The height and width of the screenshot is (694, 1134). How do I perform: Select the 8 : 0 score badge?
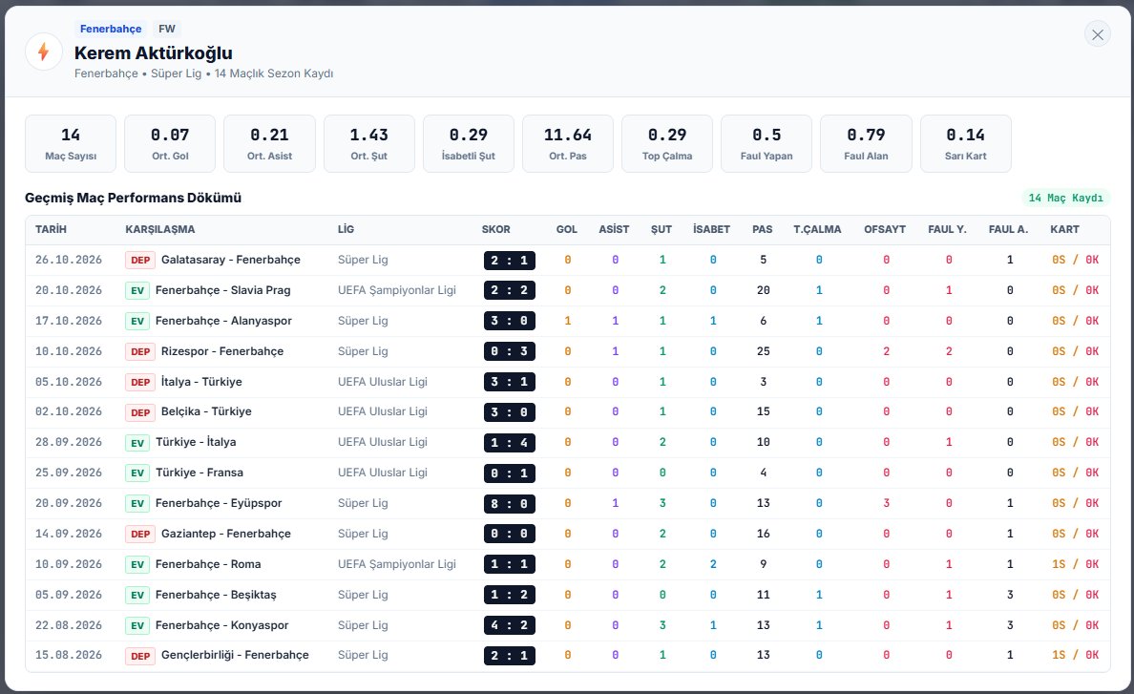[509, 503]
